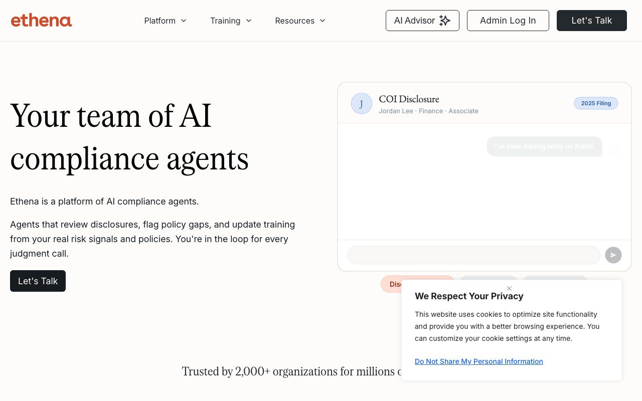Viewport: 642px width, 401px height.
Task: Open Do Not Share My Personal Information link
Action: pyautogui.click(x=479, y=361)
